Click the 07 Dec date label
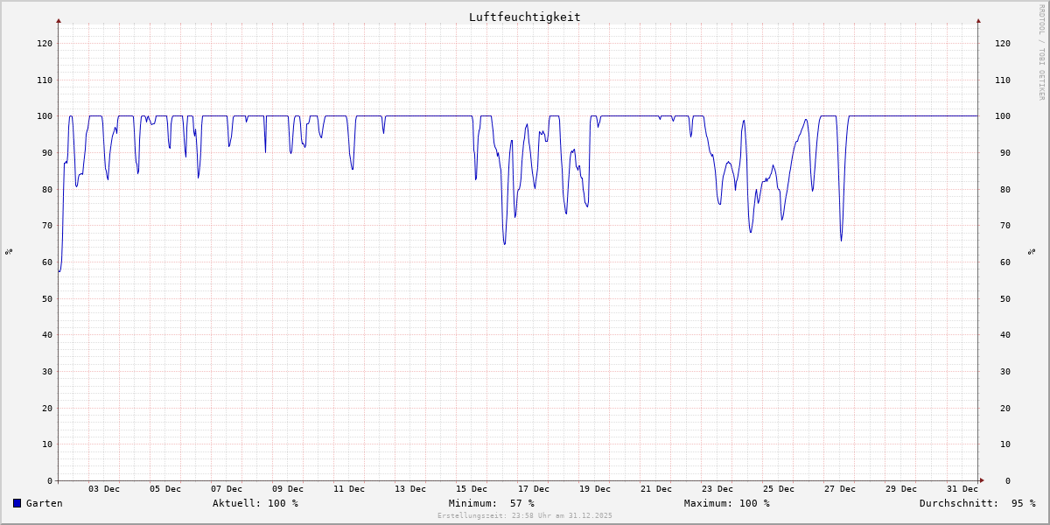Screen dimensions: 1050x525 227,489
